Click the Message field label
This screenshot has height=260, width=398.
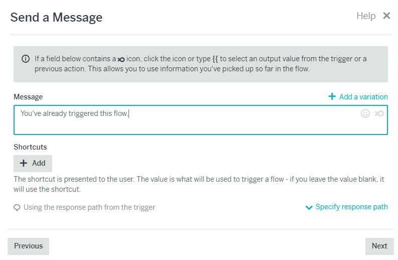tap(28, 97)
